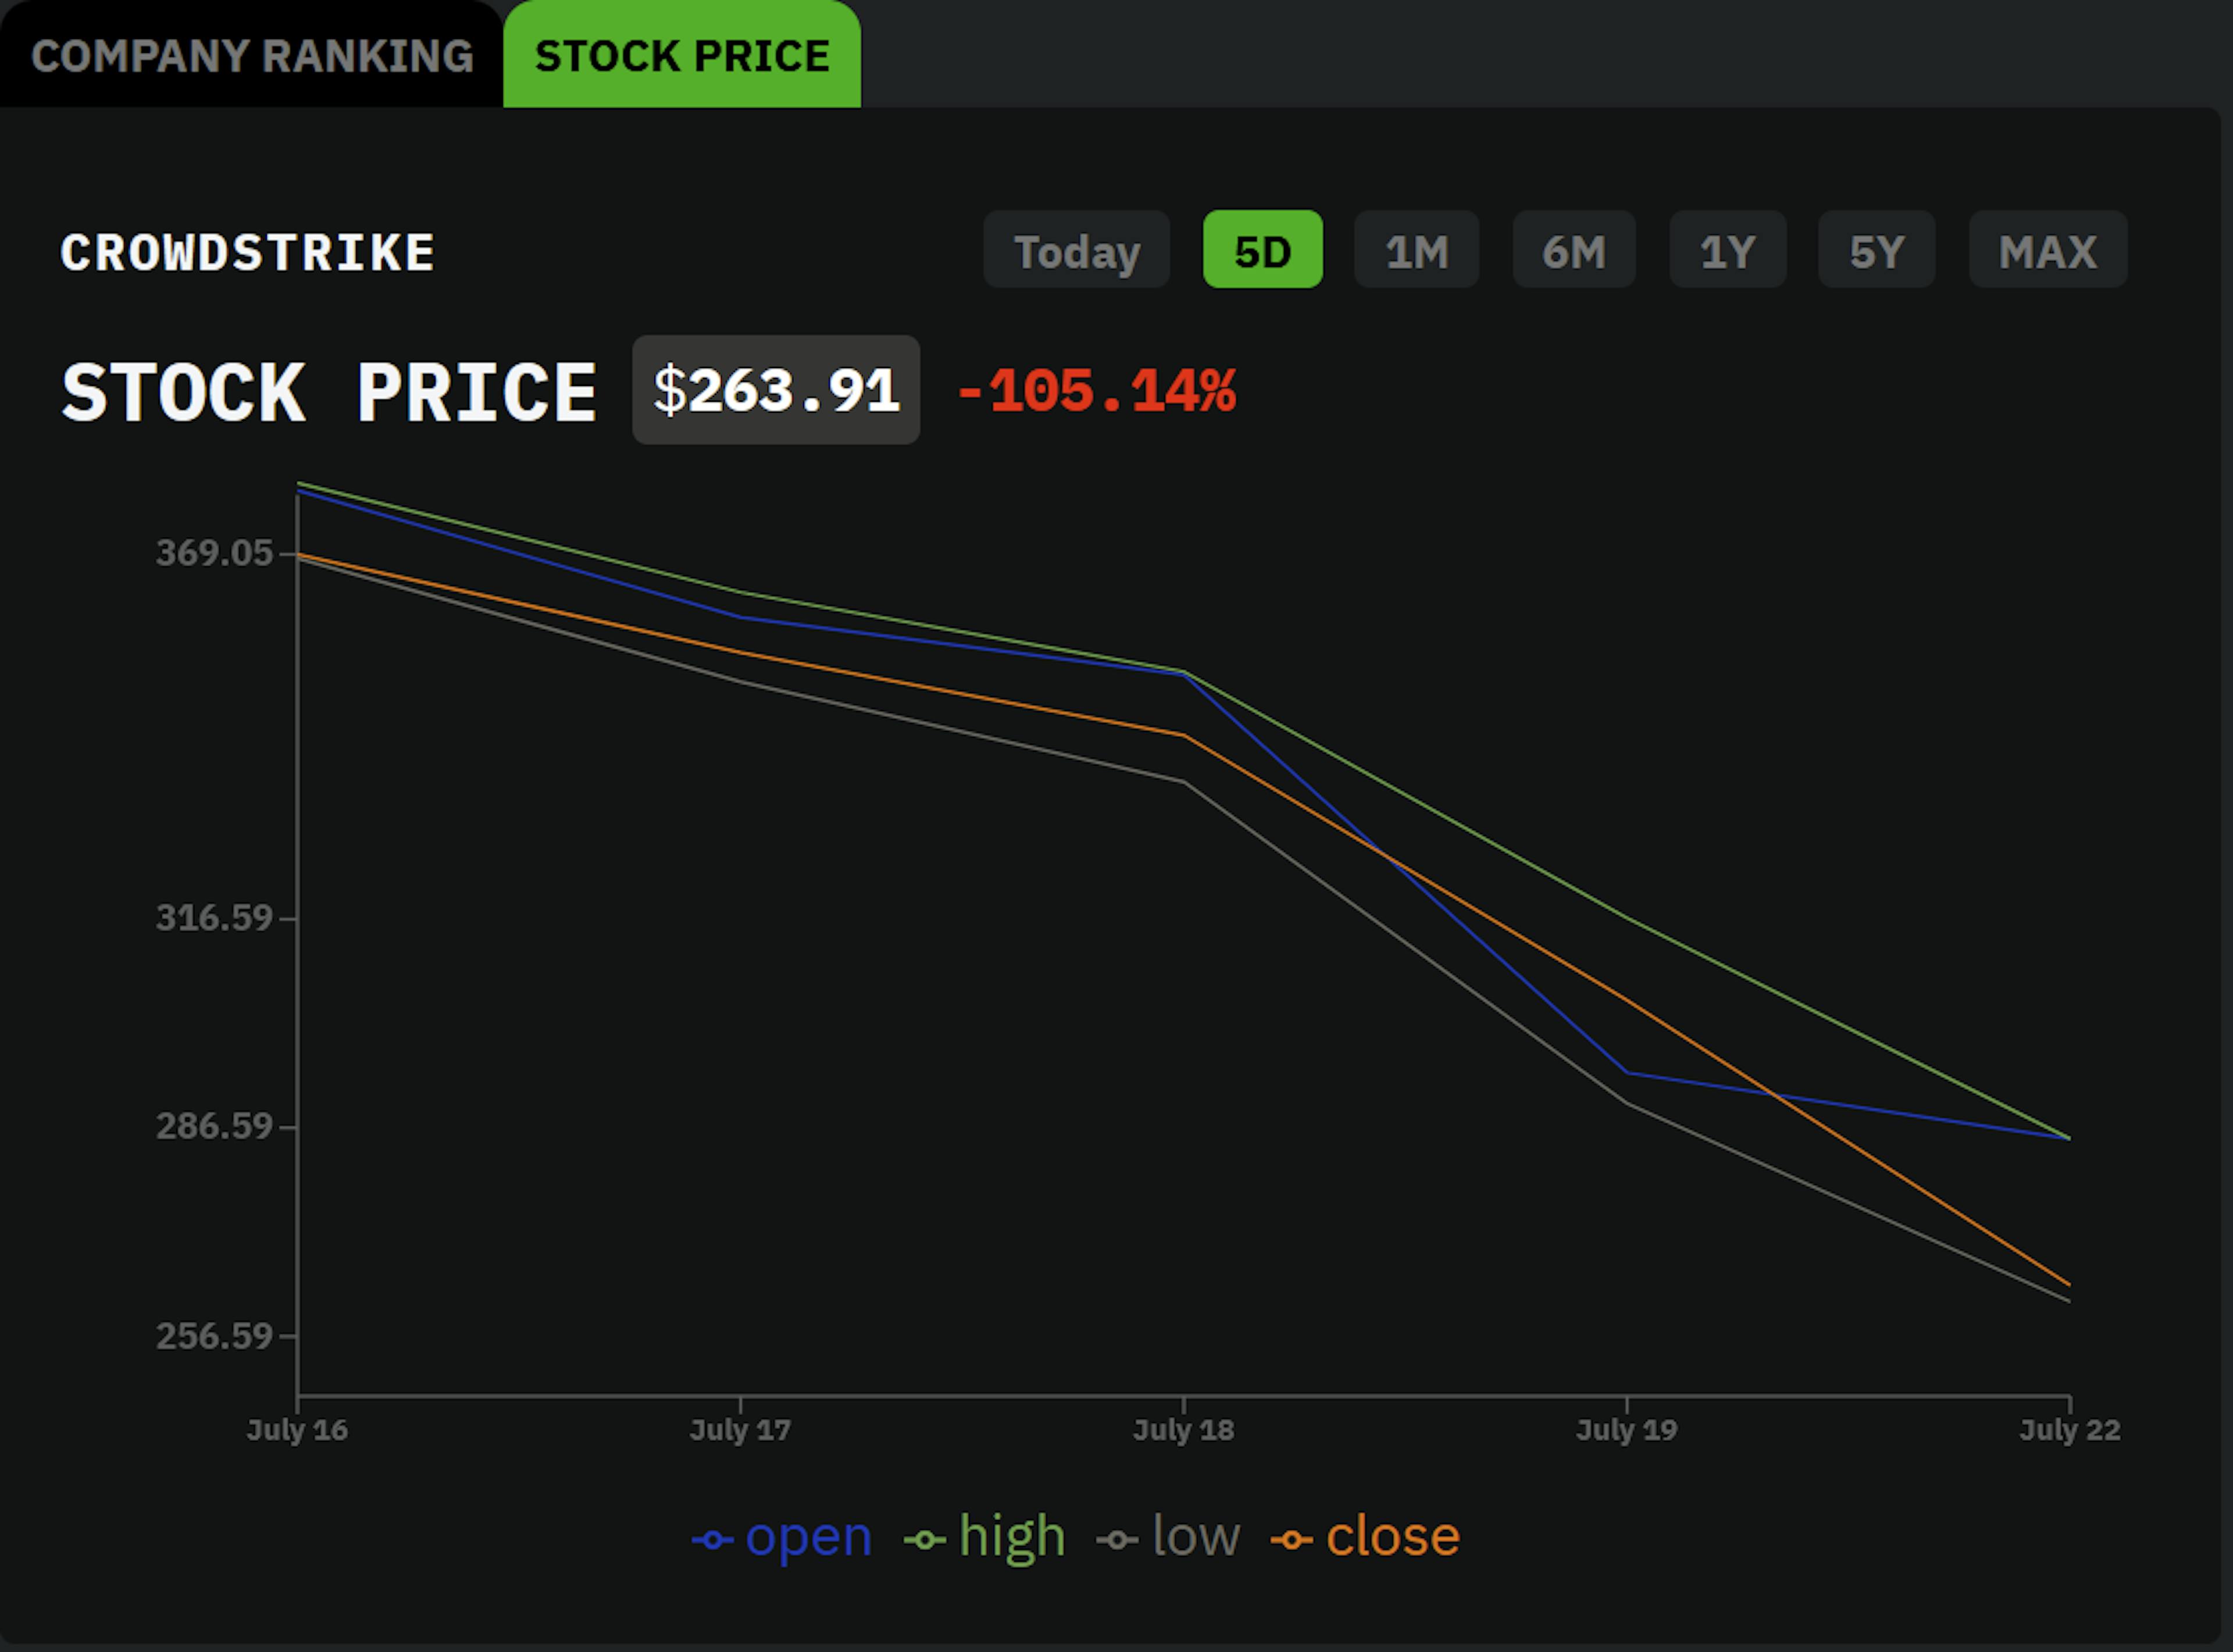Switch to the Company Ranking tab
Viewport: 2233px width, 1652px height.
[251, 56]
